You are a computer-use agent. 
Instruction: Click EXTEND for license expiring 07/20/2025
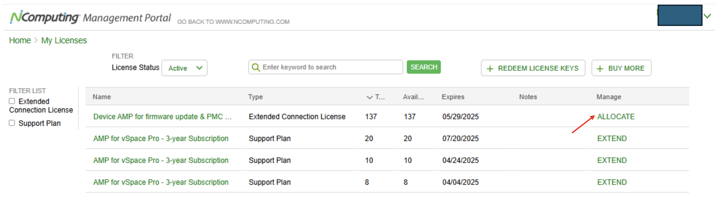[x=612, y=139]
